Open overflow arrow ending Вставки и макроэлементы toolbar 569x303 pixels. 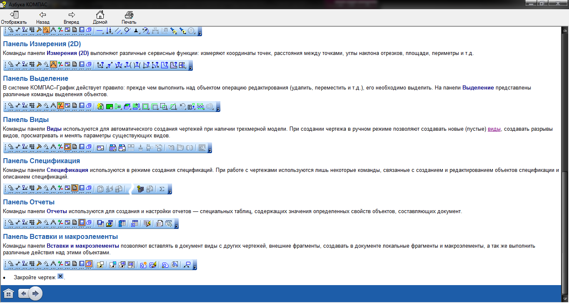(195, 265)
